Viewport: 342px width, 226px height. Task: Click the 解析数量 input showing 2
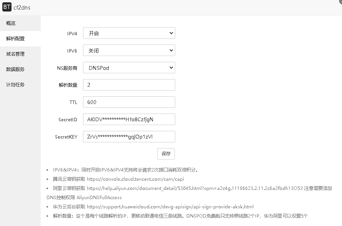[x=129, y=85]
